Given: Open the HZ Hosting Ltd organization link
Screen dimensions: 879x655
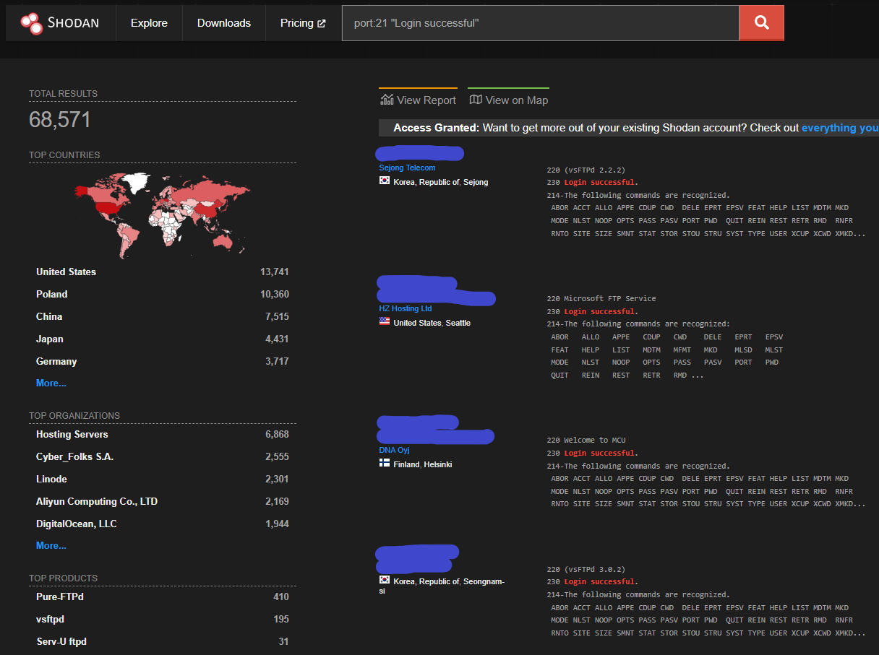Looking at the screenshot, I should coord(406,308).
